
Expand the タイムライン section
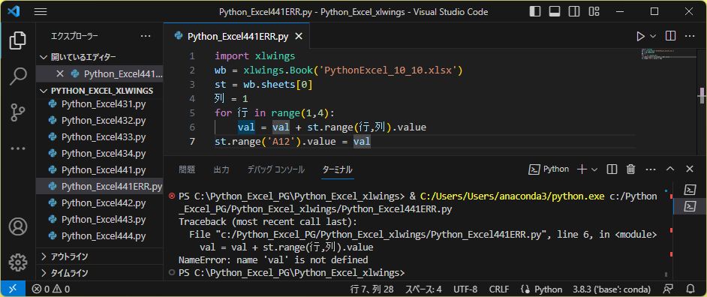coord(100,273)
